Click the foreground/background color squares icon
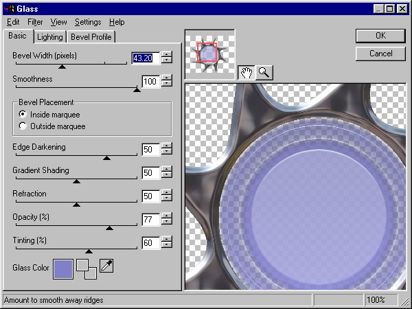This screenshot has height=309, width=412. [x=86, y=268]
